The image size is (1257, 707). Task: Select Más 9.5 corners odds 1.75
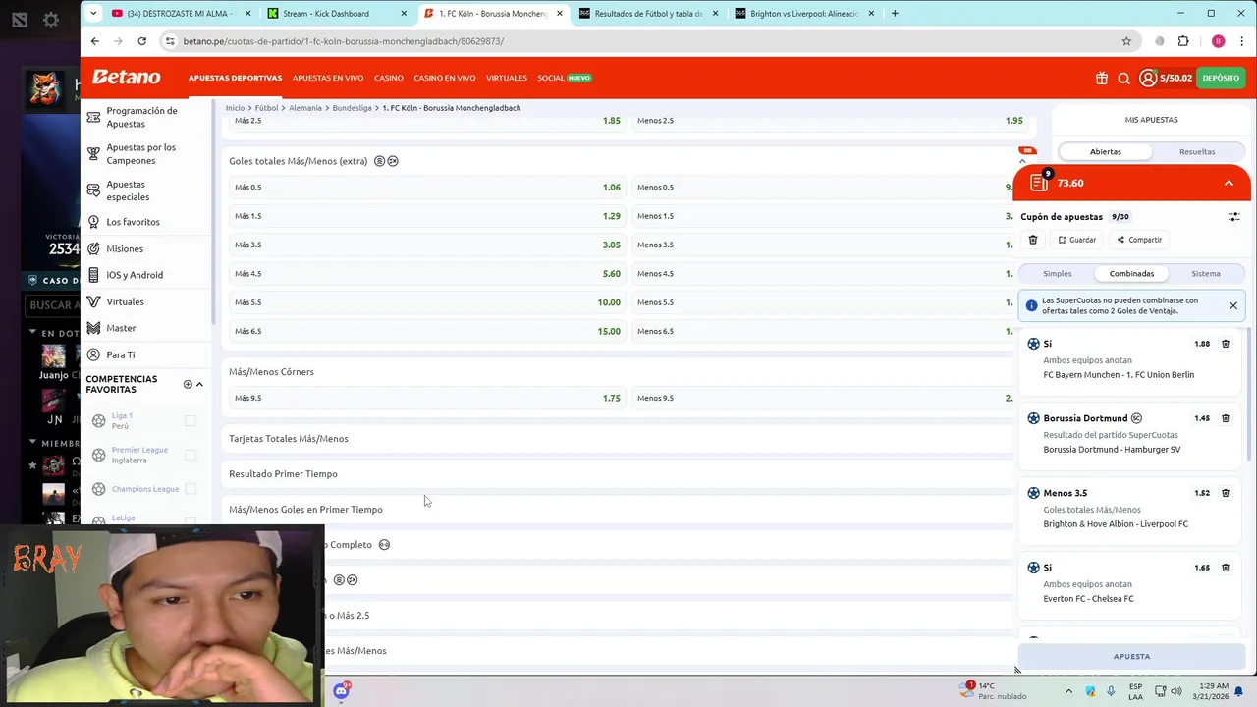coord(427,399)
